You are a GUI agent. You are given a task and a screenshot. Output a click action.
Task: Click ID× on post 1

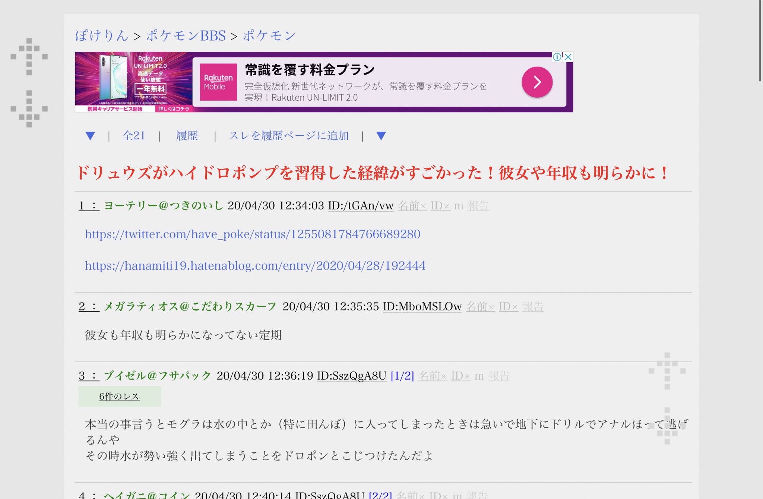[x=440, y=205]
